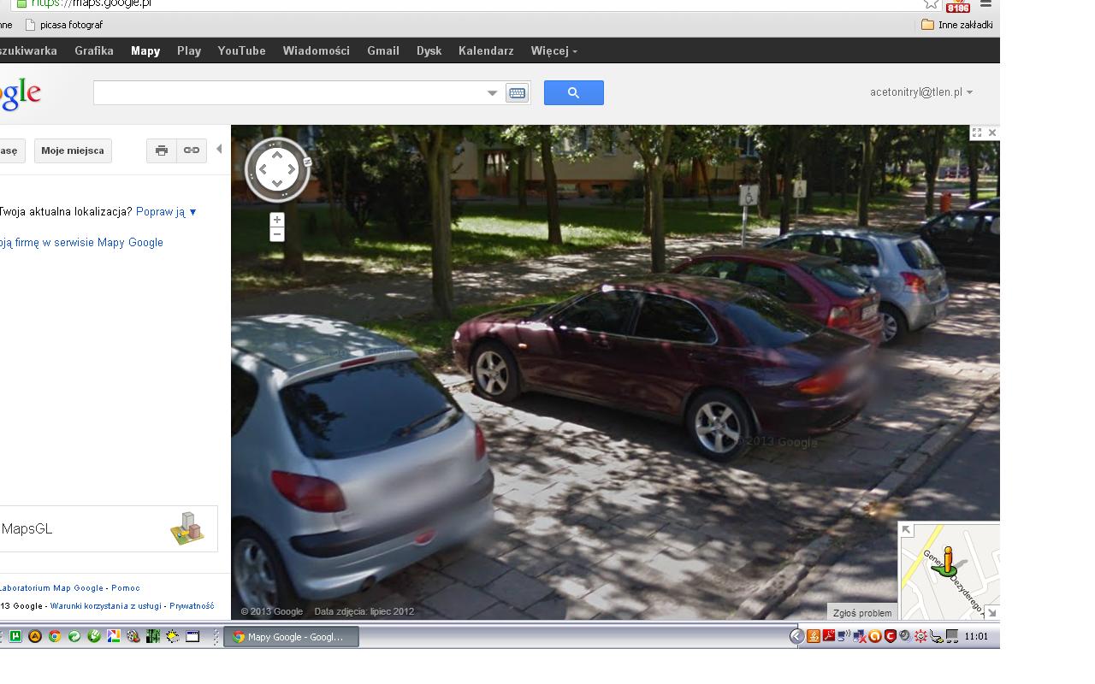Open the search box suggestions dropdown arrow

click(492, 92)
